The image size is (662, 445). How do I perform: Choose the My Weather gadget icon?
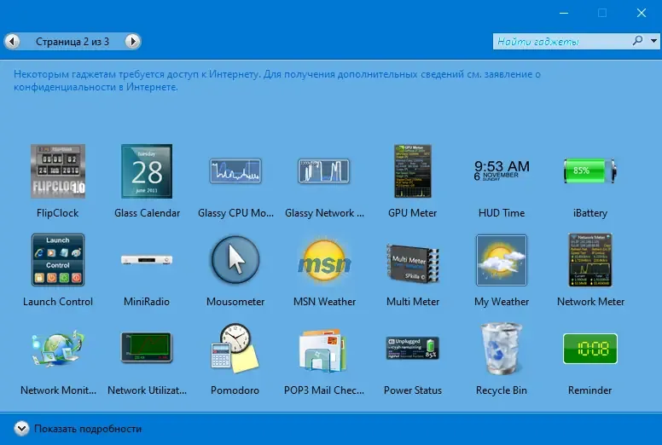pos(502,260)
